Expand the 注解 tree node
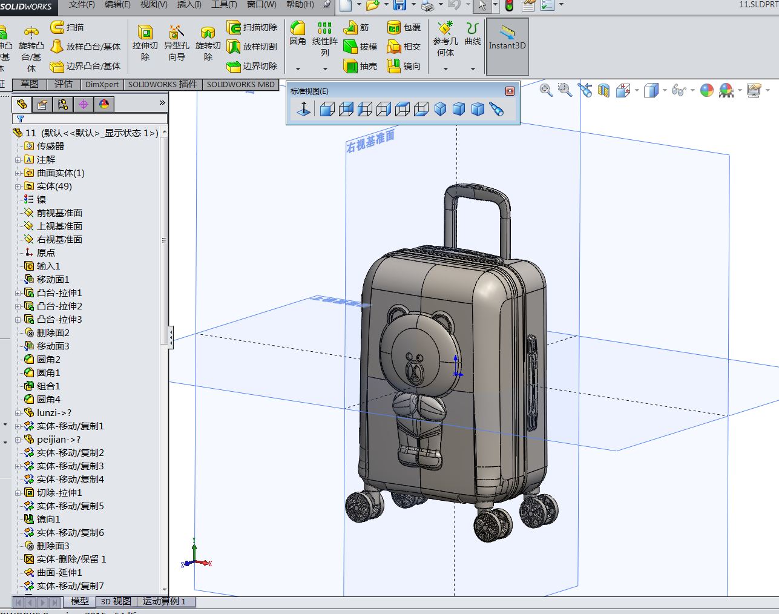The height and width of the screenshot is (614, 779). [18, 160]
